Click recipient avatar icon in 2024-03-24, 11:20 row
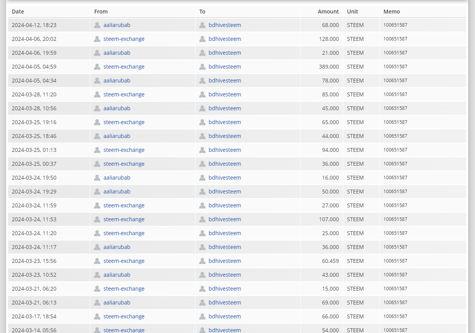475x333 pixels. (202, 233)
